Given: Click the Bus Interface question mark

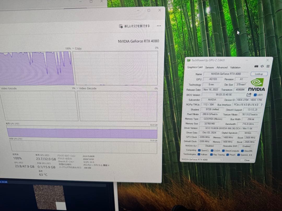Looking at the screenshot, I should 261,105.
